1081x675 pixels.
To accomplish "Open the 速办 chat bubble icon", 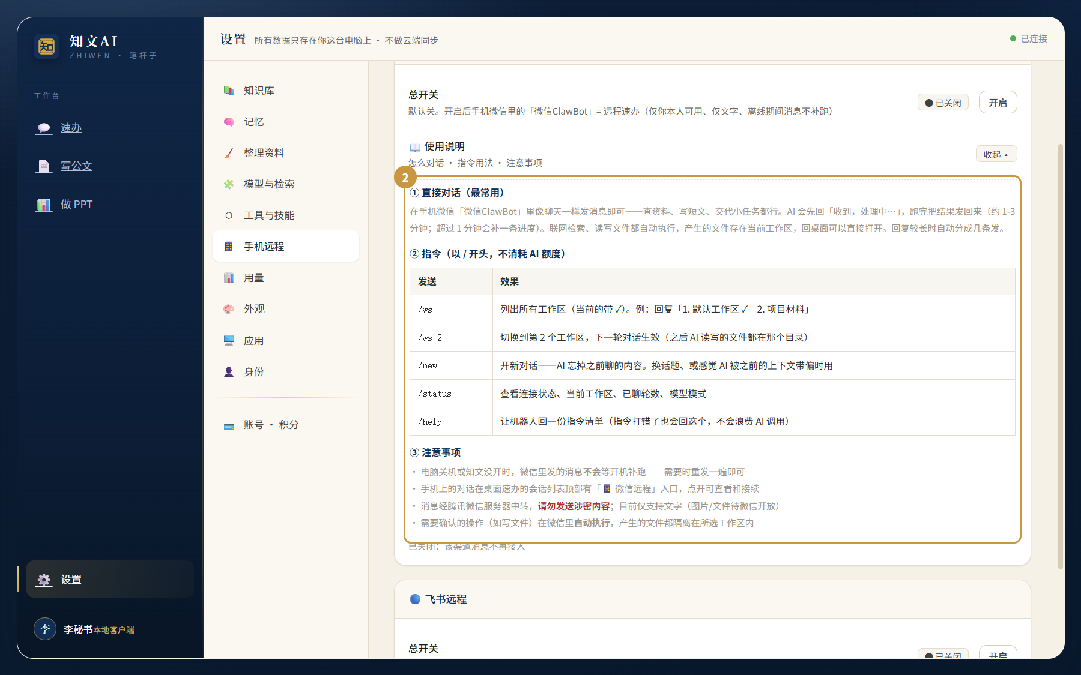I will pos(44,128).
